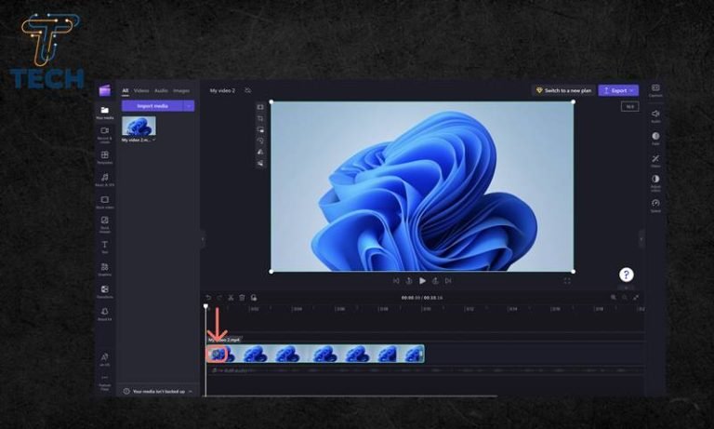Open the Brand kit section
714x429 pixels.
pyautogui.click(x=105, y=314)
